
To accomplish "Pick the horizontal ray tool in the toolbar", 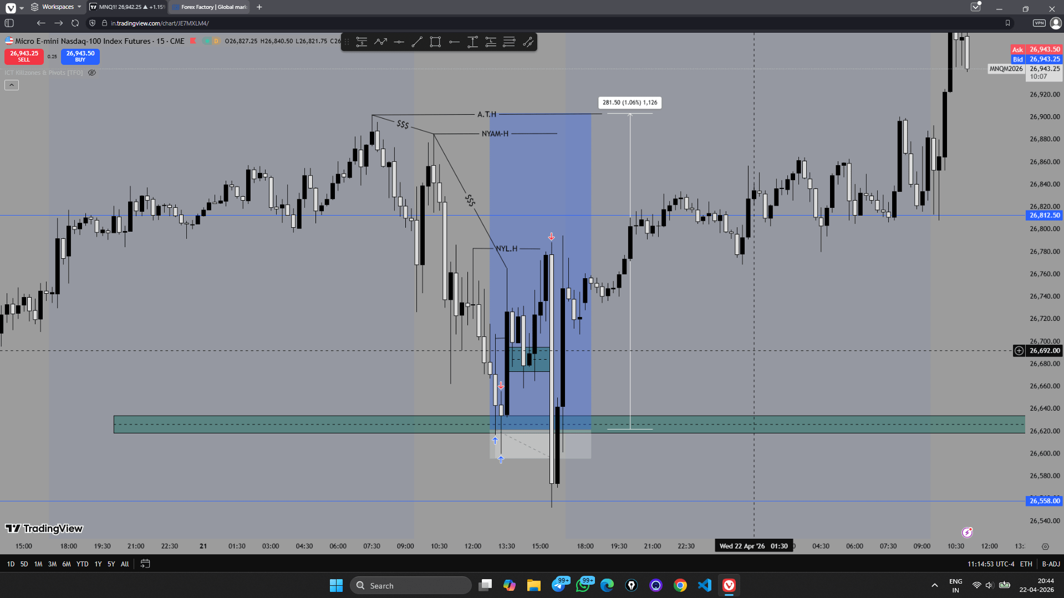I will pyautogui.click(x=454, y=42).
